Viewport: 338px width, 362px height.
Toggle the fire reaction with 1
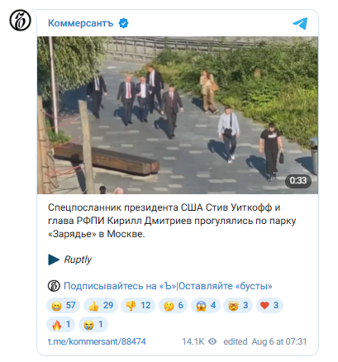click(60, 325)
